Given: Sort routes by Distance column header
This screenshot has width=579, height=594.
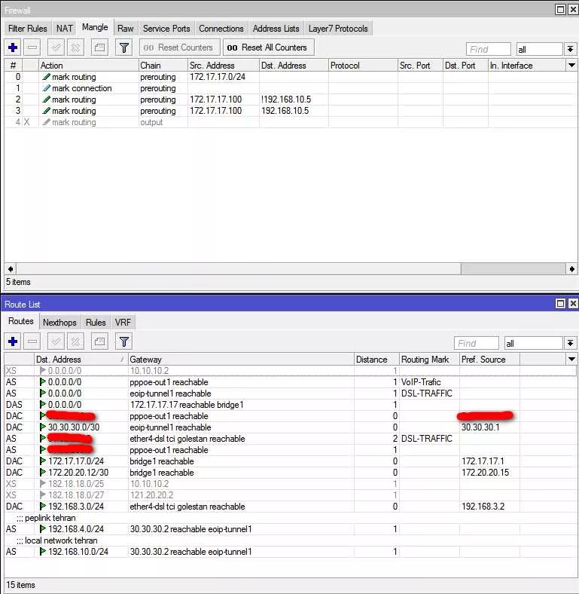Looking at the screenshot, I should tap(377, 359).
